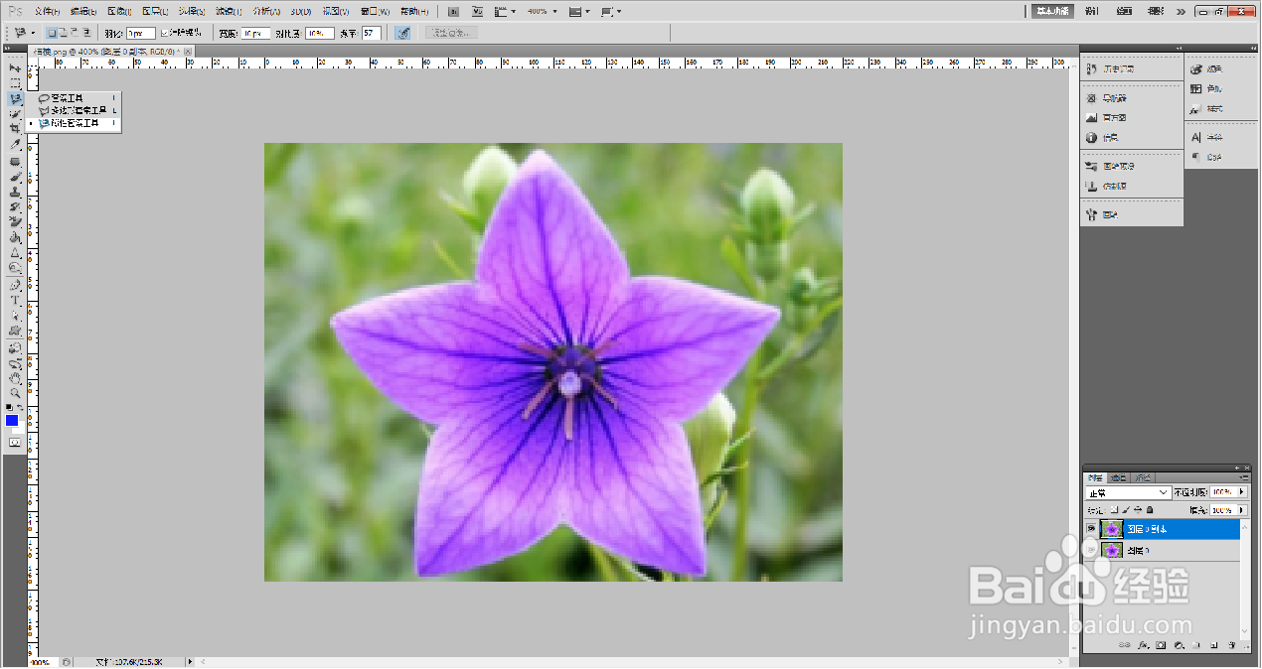Open the Swatches panel icon
The width and height of the screenshot is (1262, 669).
[x=1207, y=88]
